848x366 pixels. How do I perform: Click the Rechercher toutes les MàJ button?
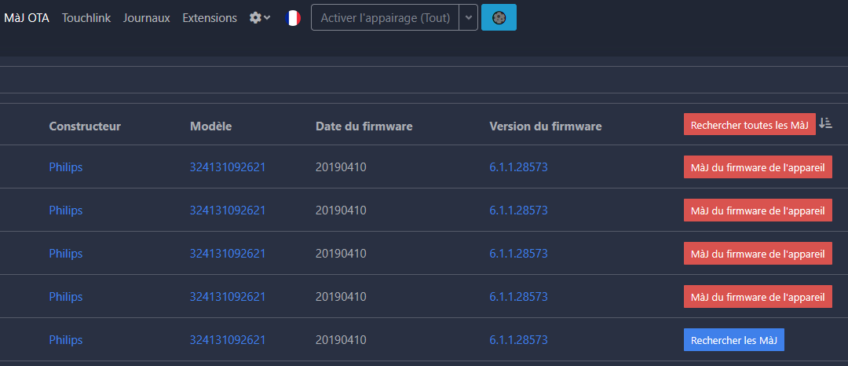pyautogui.click(x=750, y=124)
